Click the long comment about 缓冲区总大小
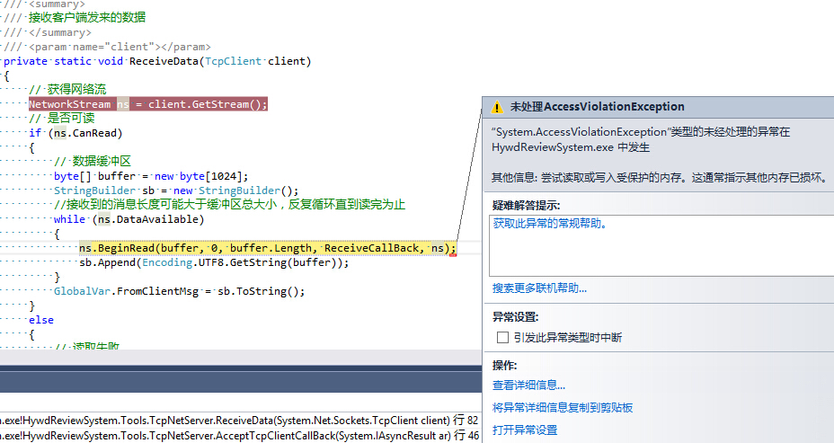This screenshot has height=443, width=834. (x=229, y=205)
